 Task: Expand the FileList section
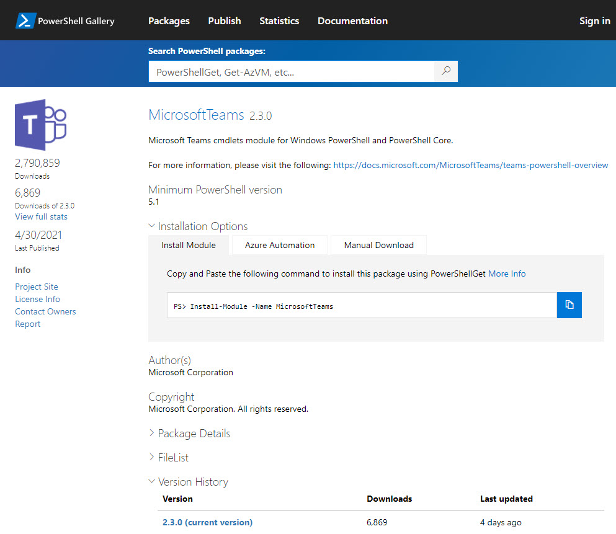(x=169, y=458)
